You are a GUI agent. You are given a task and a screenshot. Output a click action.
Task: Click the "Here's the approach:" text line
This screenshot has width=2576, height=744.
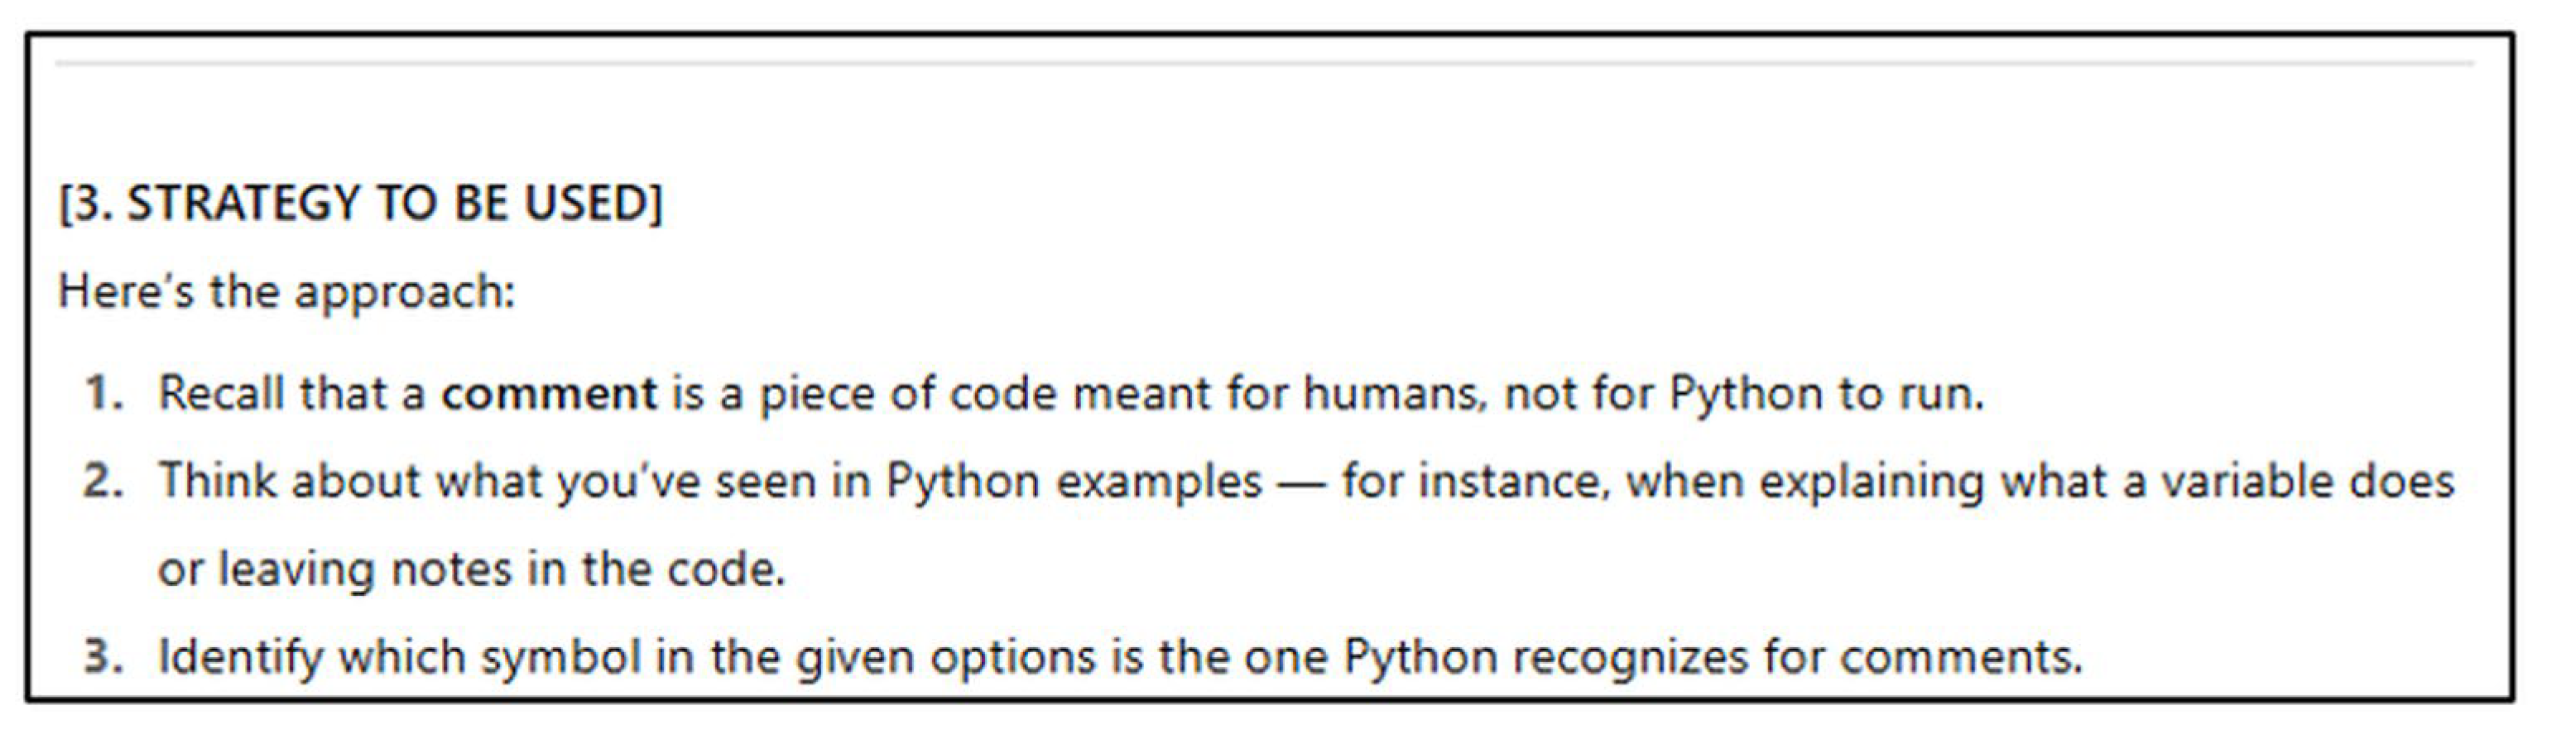coord(287,292)
